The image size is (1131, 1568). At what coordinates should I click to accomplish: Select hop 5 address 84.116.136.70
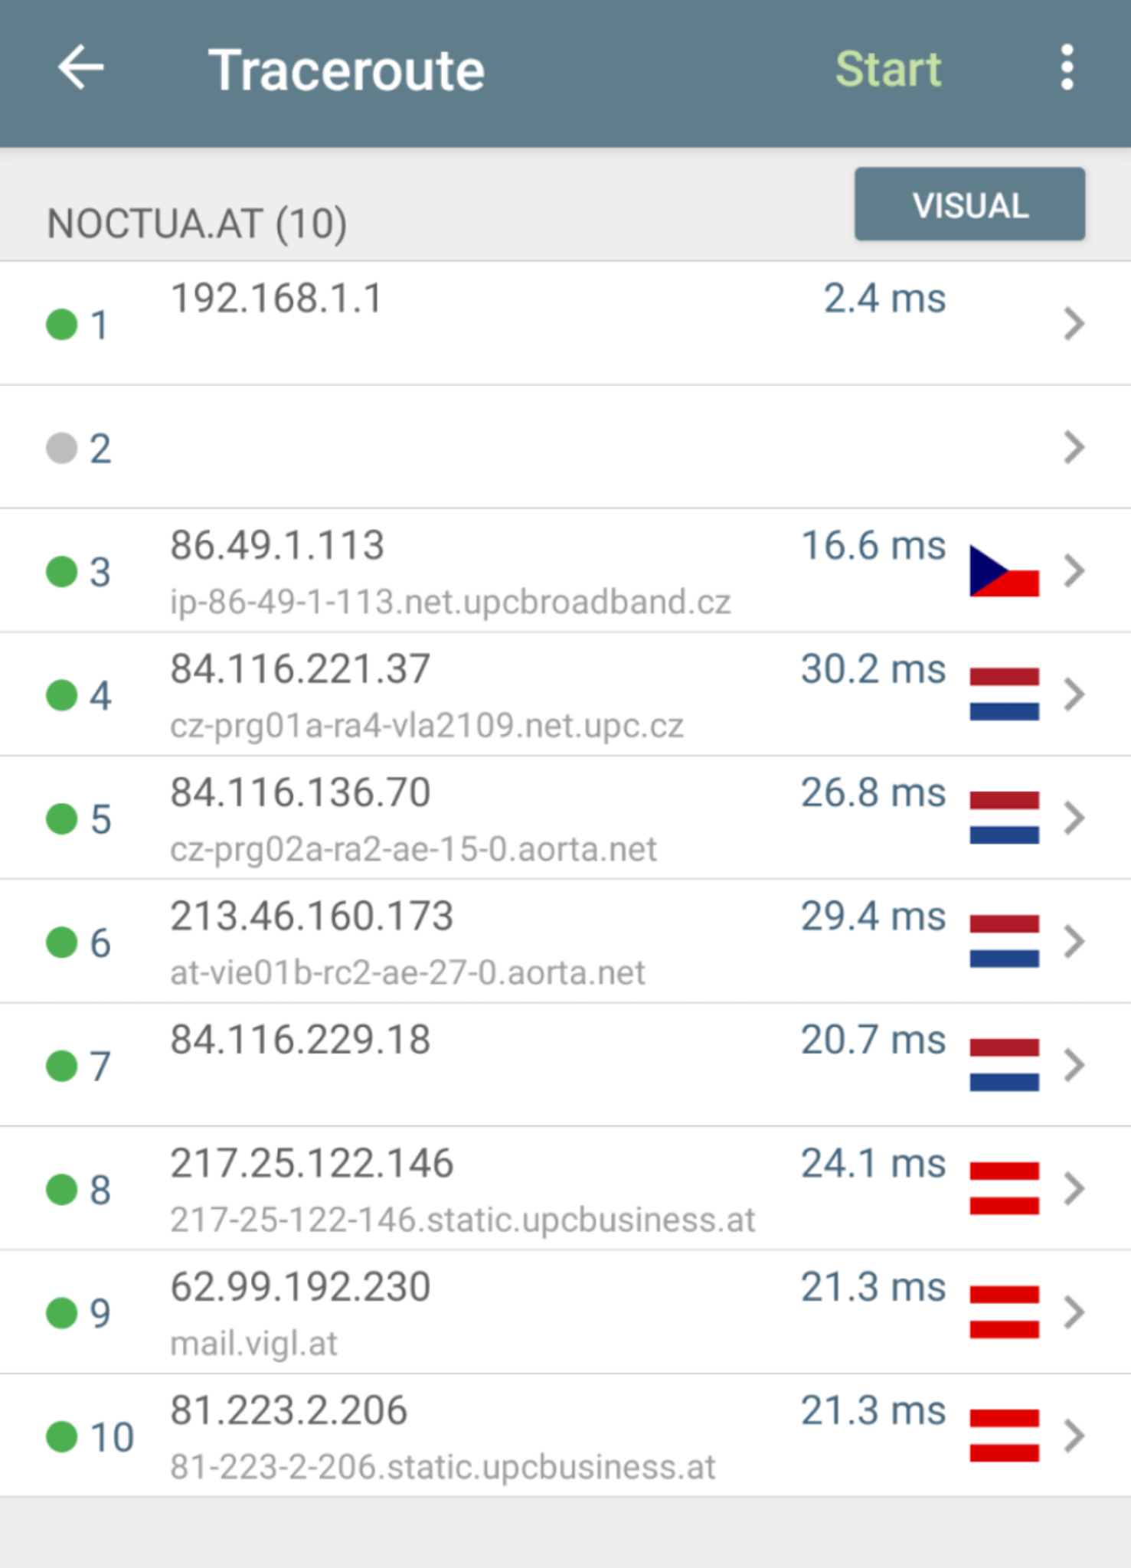300,793
